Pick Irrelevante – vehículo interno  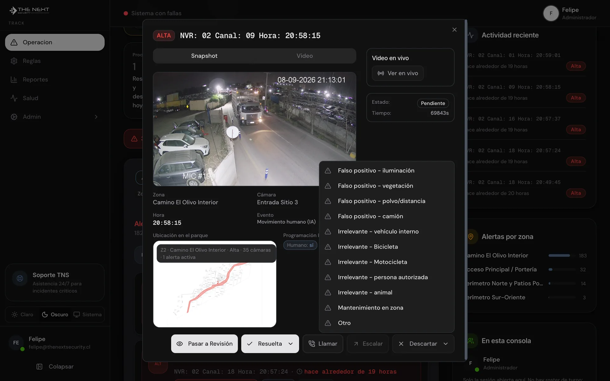tap(387, 231)
